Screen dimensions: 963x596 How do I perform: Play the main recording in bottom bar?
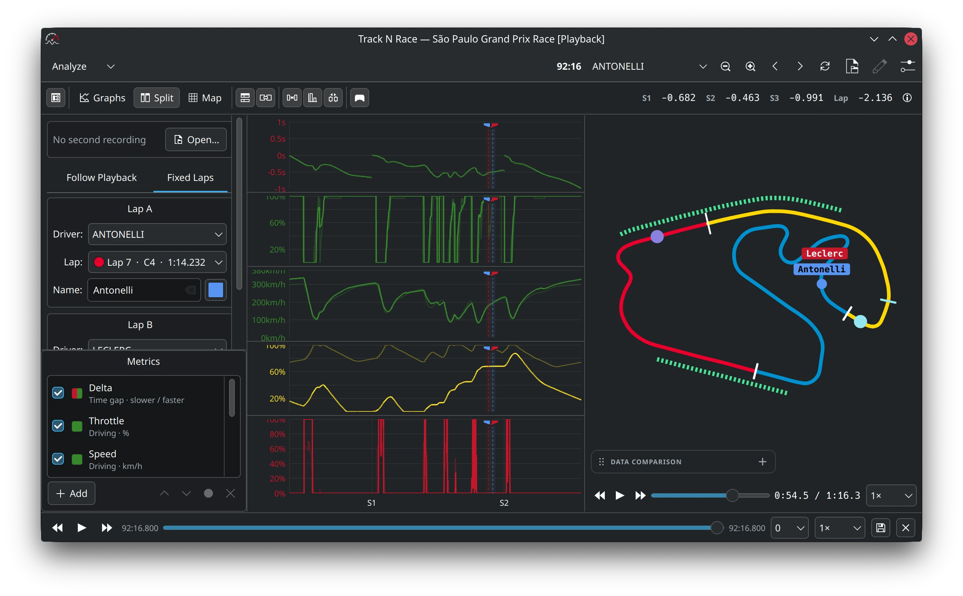[81, 528]
